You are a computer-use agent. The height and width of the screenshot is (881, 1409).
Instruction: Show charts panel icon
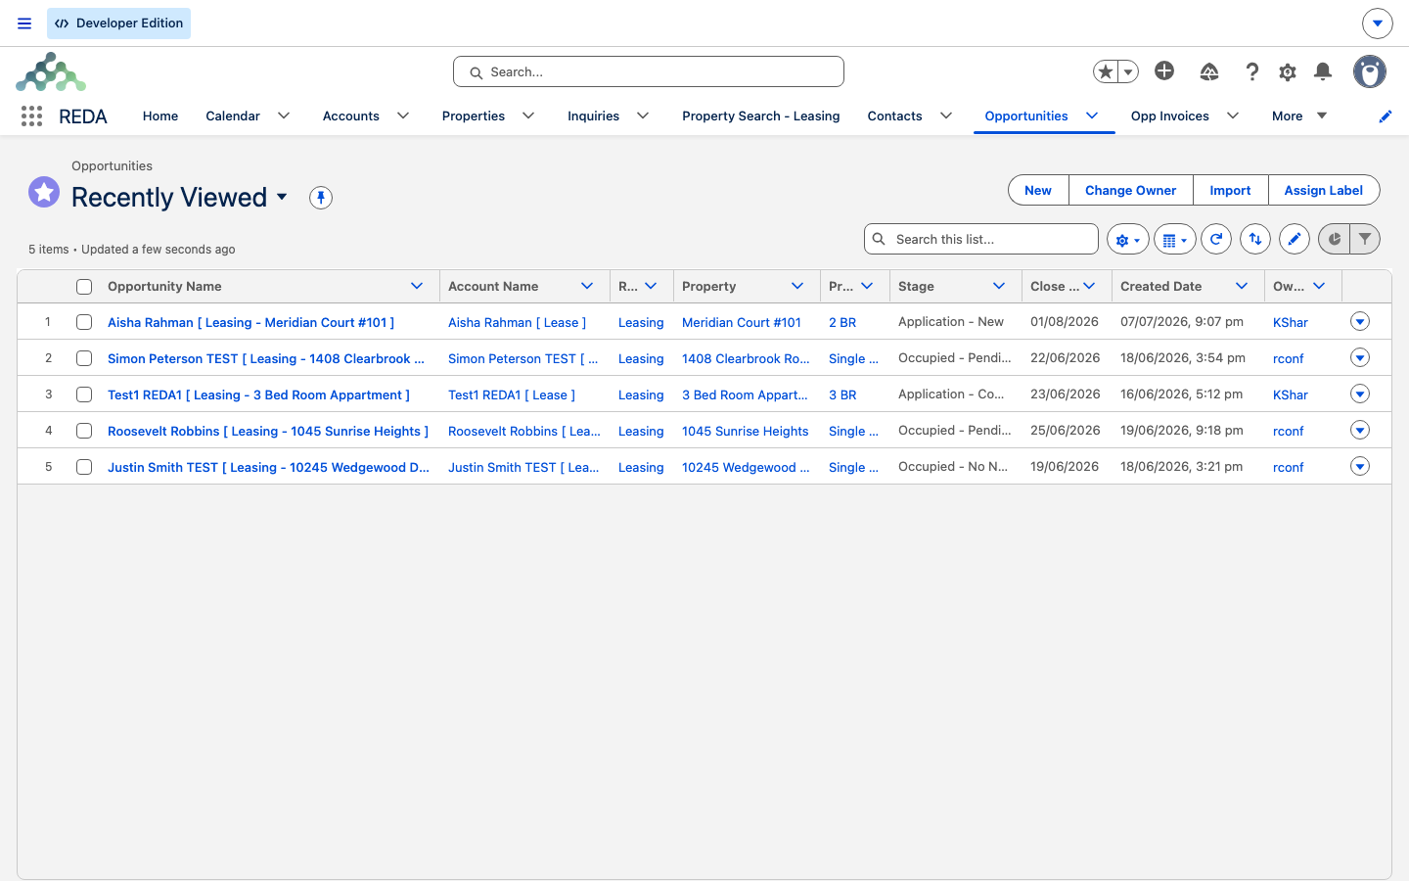pos(1334,239)
